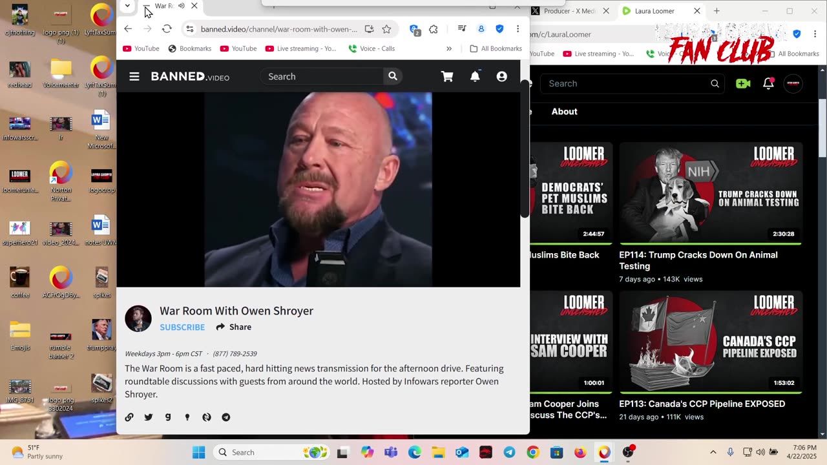Open the channel's Twitter bird icon
Screen dimensions: 827x465
149,417
